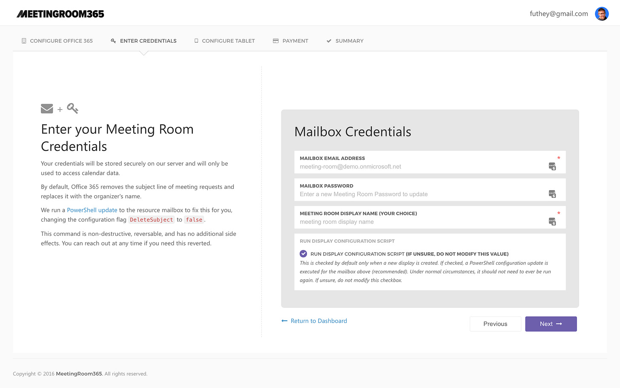Viewport: 620px width, 388px height.
Task: Click password manager icon in display name field
Action: (552, 222)
